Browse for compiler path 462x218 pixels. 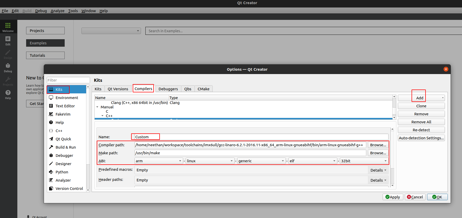click(x=378, y=145)
